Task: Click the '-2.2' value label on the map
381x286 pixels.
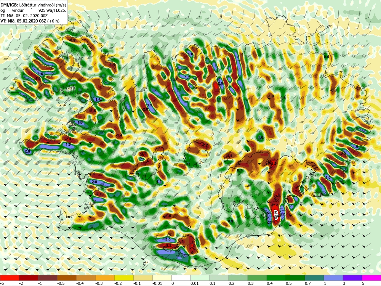Action: (205, 145)
